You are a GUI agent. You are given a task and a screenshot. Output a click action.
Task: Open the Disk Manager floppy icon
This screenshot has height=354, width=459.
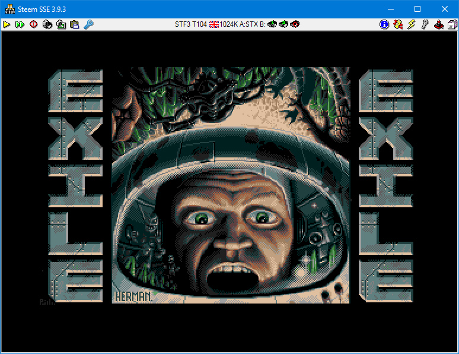click(x=452, y=24)
